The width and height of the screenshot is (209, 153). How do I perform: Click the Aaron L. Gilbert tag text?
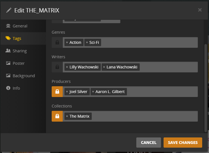pos(110,92)
